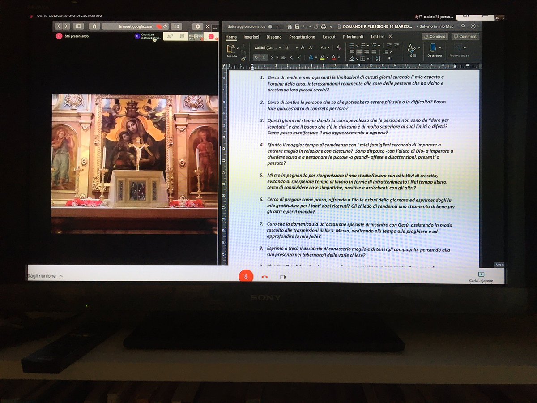The image size is (537, 403).
Task: Switch to the Riferimenti tab
Action: [353, 37]
